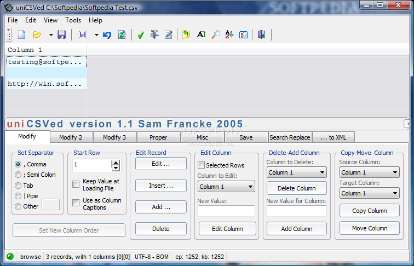Click the Edit Column button

[x=227, y=229]
